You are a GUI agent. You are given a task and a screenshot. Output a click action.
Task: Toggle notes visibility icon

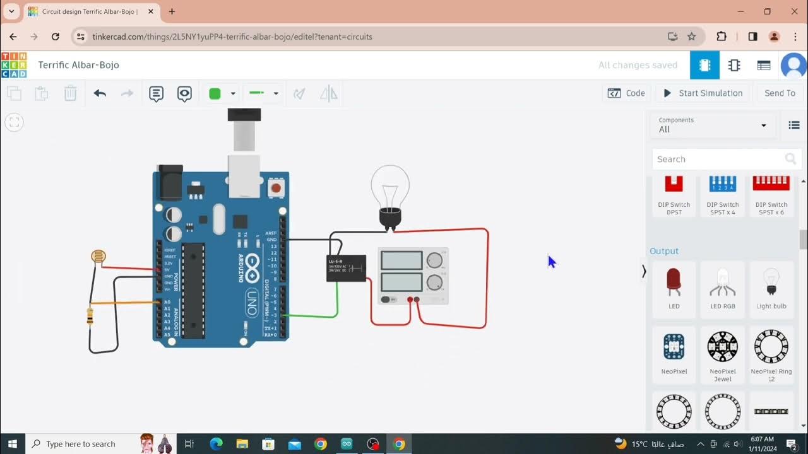[184, 94]
